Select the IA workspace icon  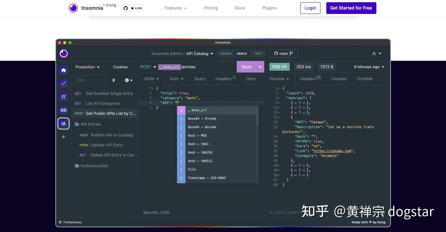coord(63,124)
